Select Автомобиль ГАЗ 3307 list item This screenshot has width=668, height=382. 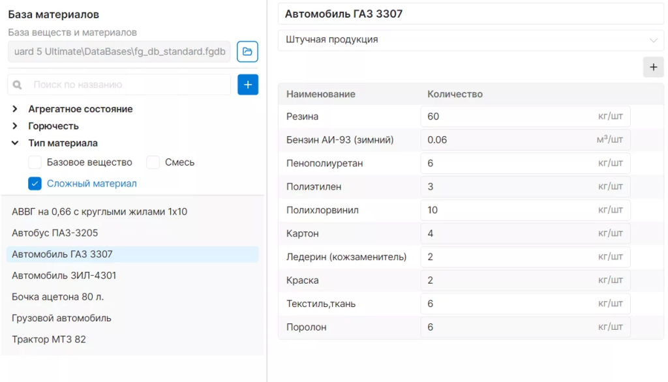[x=132, y=254]
